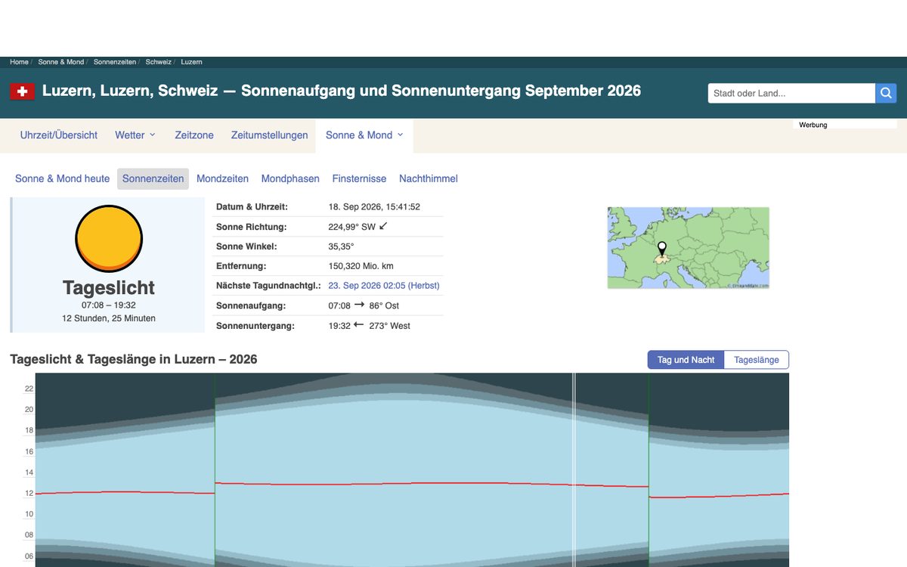Click the 12 Stunden, 25 Minuten text
The width and height of the screenshot is (907, 567).
[x=109, y=318]
